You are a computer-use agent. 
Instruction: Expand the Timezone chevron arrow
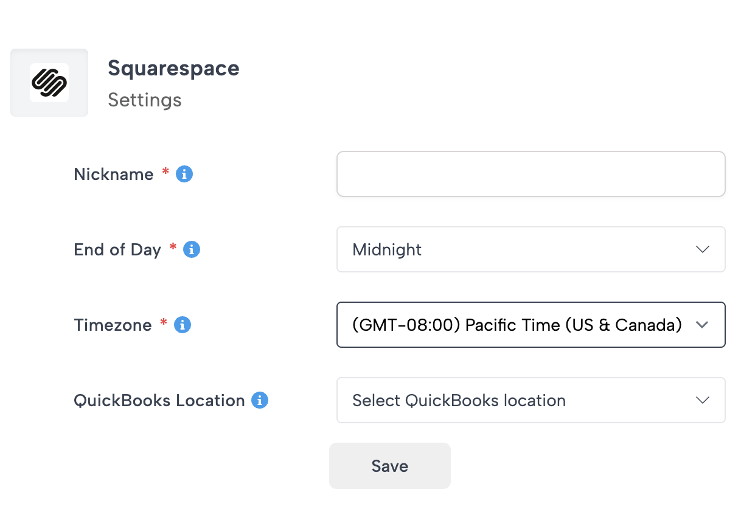point(702,325)
